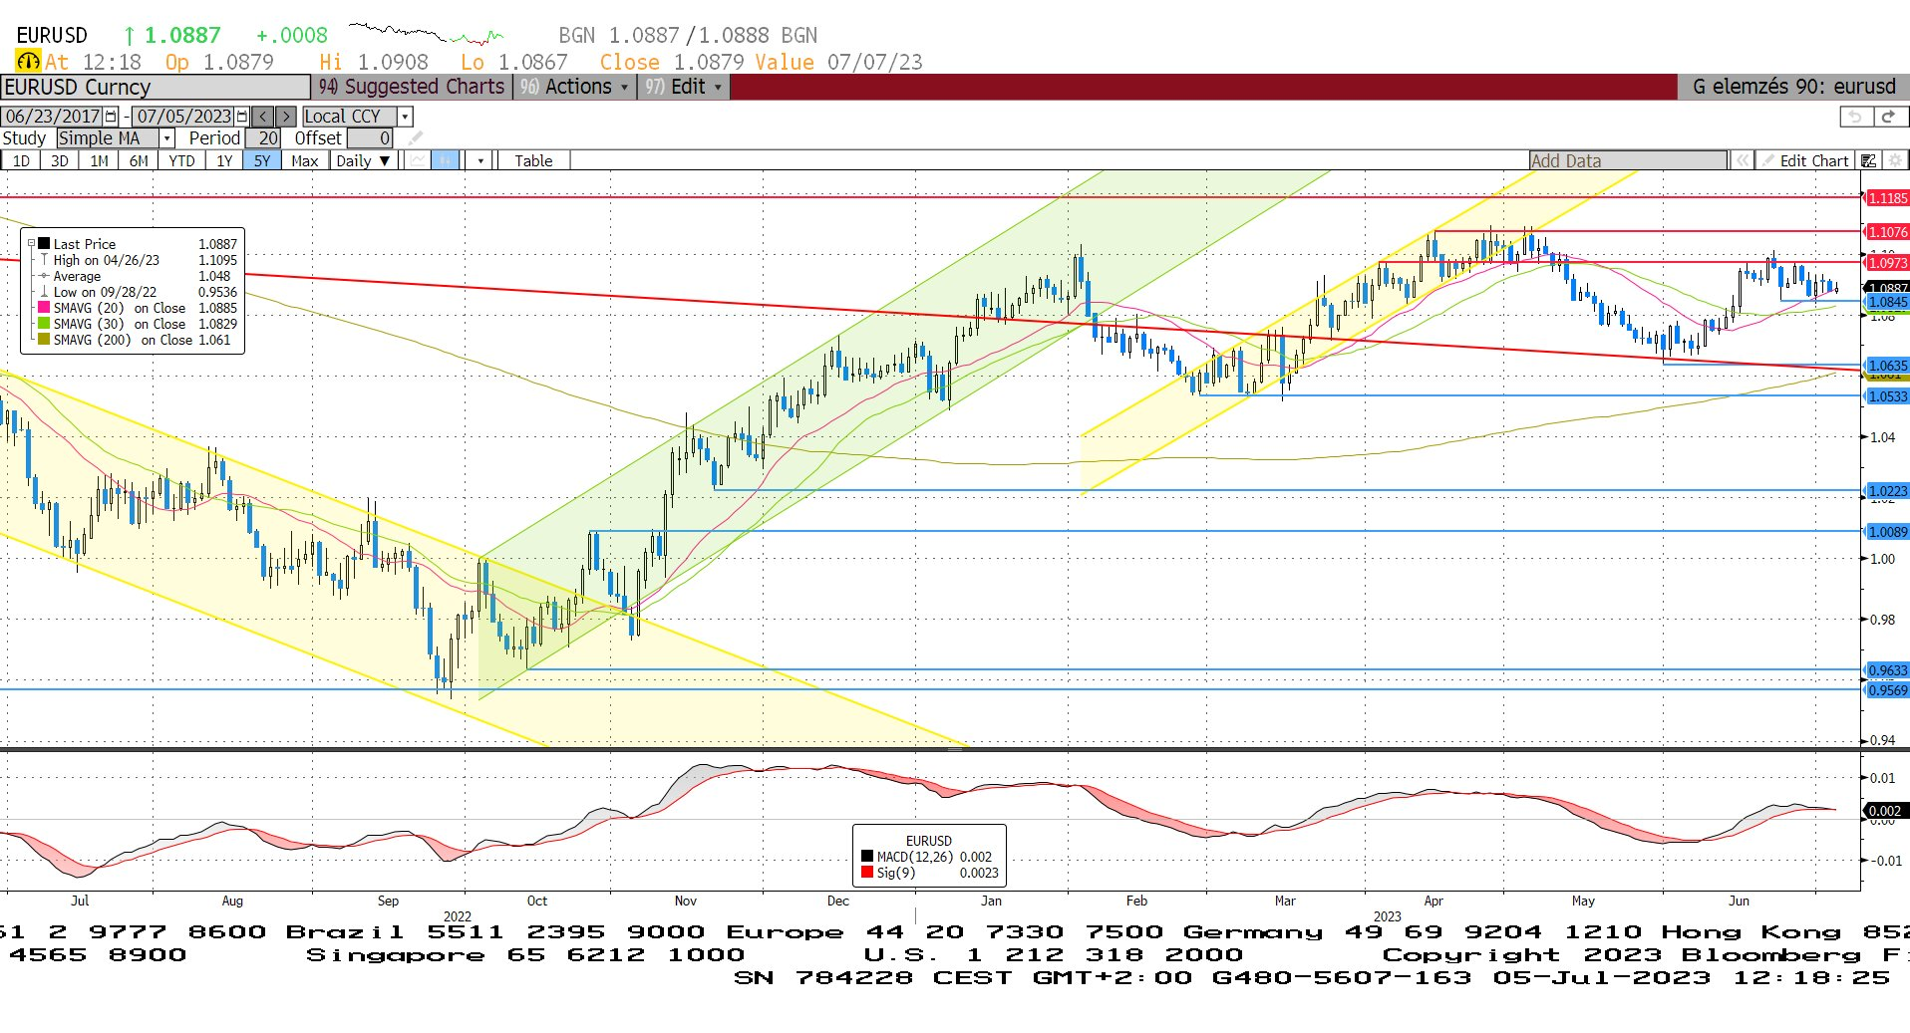The height and width of the screenshot is (1033, 1910).
Task: Collapse panel with double chevron icon
Action: click(x=1742, y=160)
